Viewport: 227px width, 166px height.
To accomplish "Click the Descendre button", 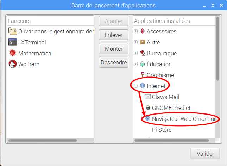I will click(114, 62).
